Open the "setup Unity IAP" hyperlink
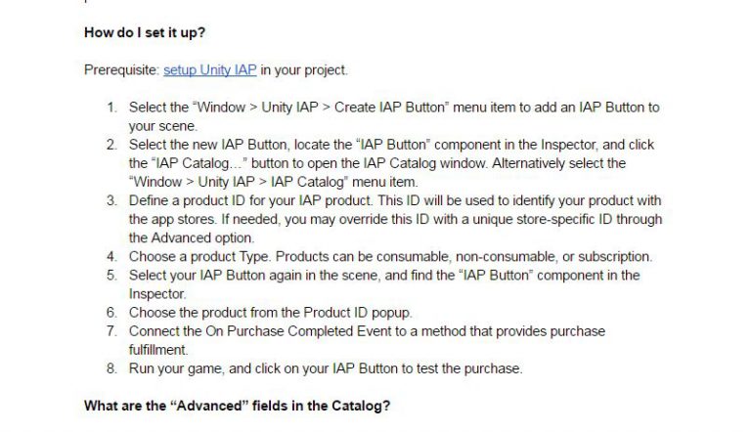This screenshot has width=751, height=432. [x=210, y=70]
